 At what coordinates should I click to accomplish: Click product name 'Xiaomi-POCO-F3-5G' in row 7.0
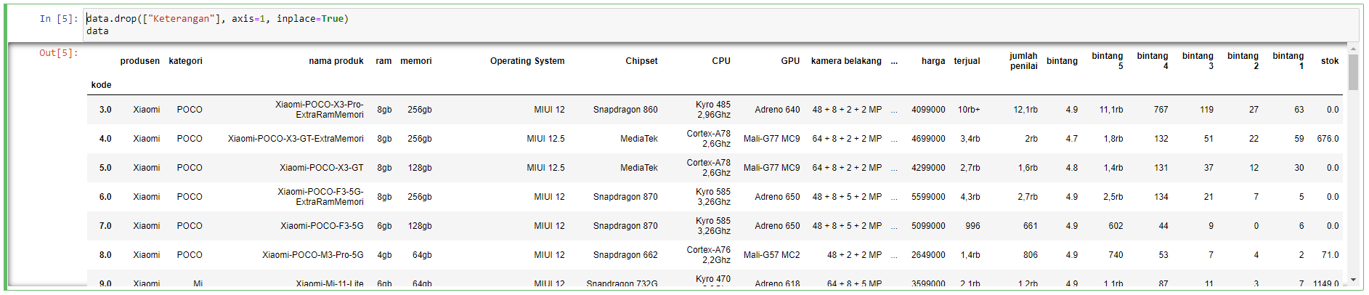pos(322,226)
